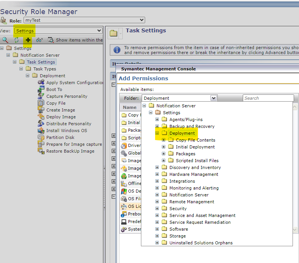Expand the Copy File Contents folder

pyautogui.click(x=164, y=140)
